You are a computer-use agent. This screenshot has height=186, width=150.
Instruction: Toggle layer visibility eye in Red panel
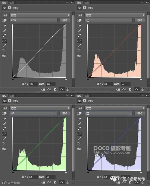[x=136, y=89]
